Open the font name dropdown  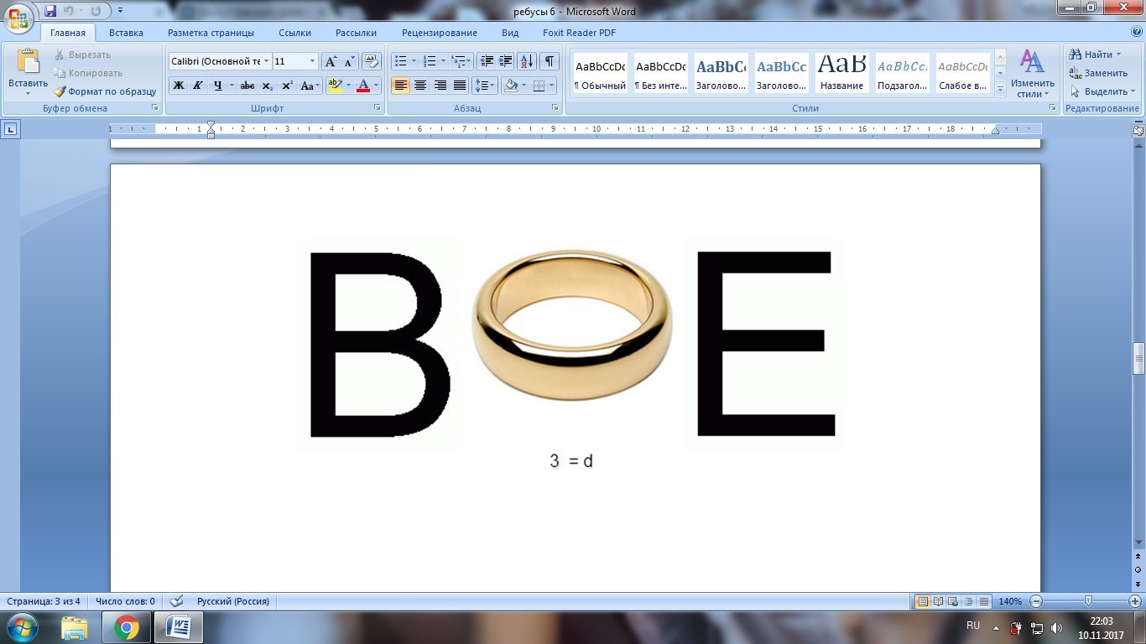click(267, 61)
